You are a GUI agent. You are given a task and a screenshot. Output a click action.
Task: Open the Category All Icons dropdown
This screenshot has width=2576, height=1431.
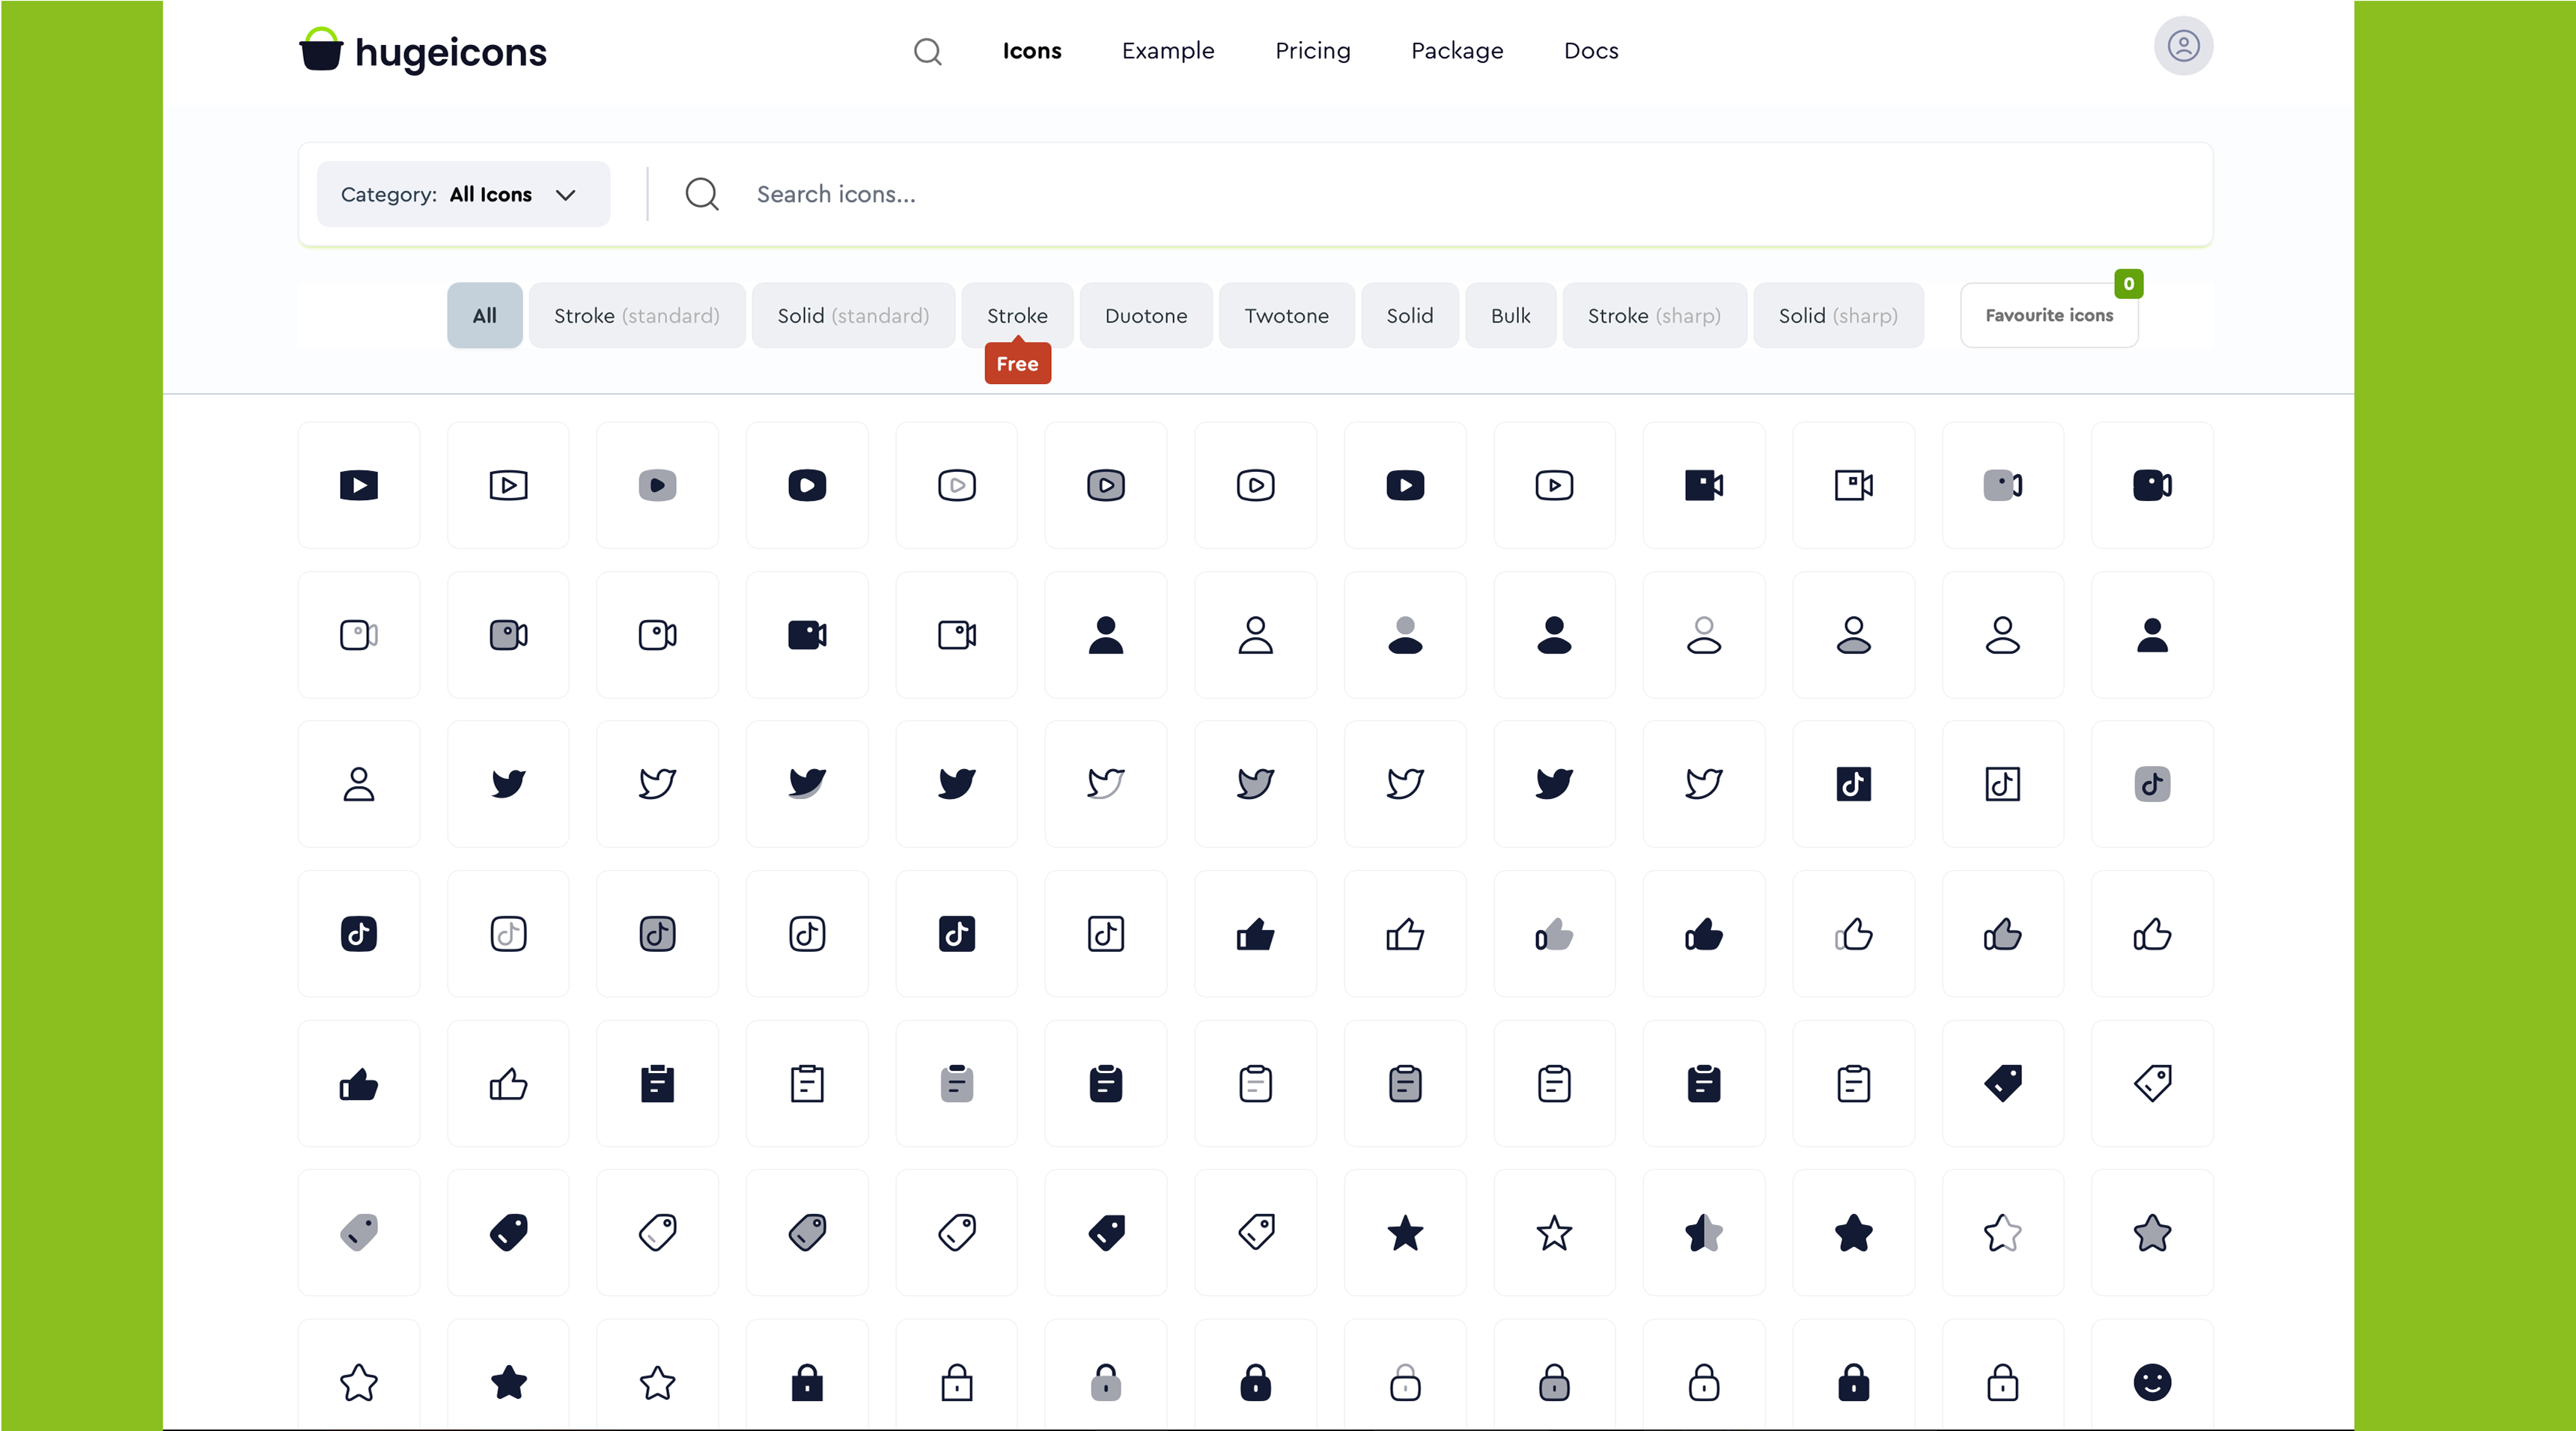[x=463, y=194]
